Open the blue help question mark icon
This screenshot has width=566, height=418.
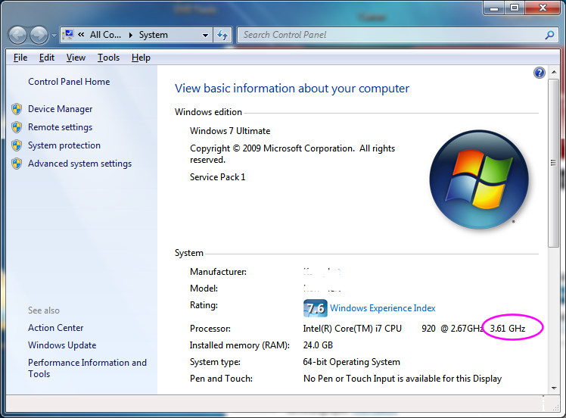540,73
